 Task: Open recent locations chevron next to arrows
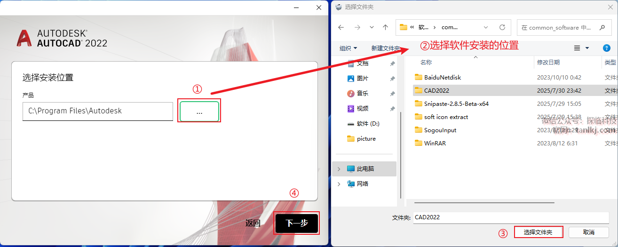pos(372,27)
